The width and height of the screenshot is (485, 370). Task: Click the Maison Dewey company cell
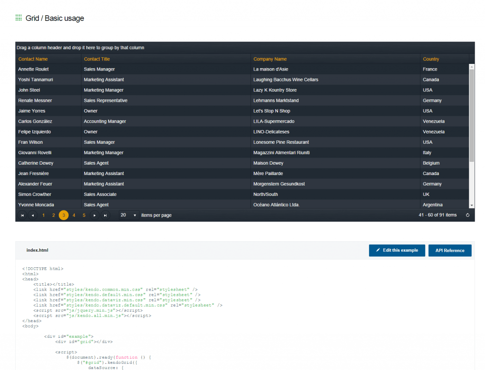335,163
